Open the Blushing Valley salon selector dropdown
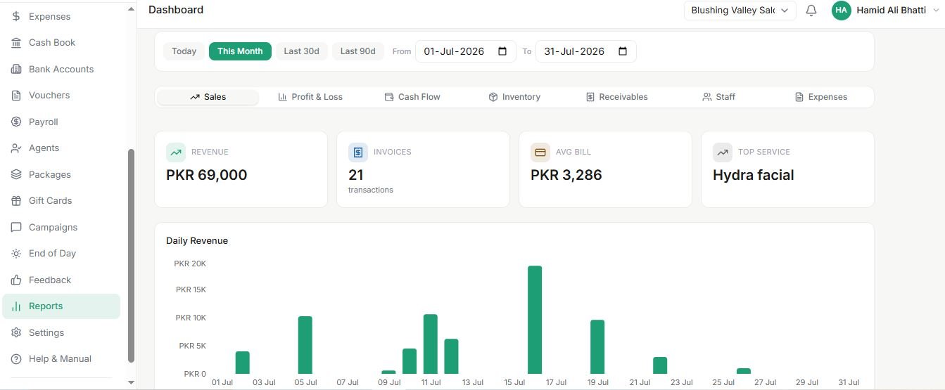This screenshot has height=390, width=945. (x=740, y=11)
